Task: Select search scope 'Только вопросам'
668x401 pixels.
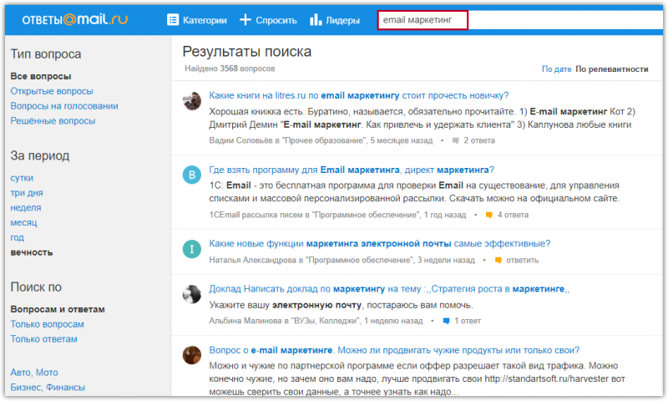Action: click(x=47, y=324)
